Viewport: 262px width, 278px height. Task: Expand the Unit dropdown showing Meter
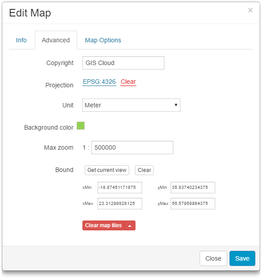point(131,105)
